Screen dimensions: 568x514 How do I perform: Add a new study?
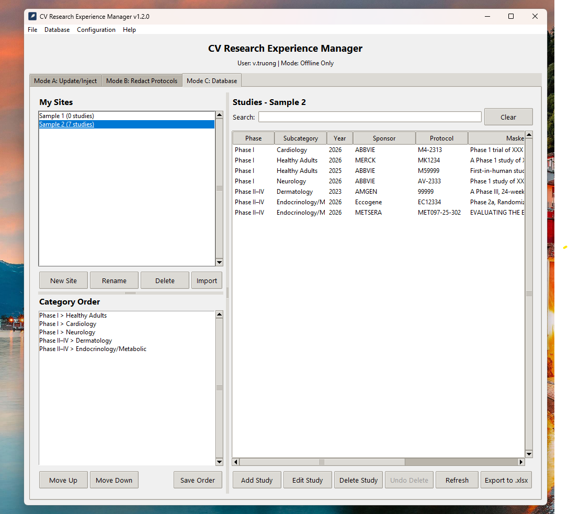point(257,480)
